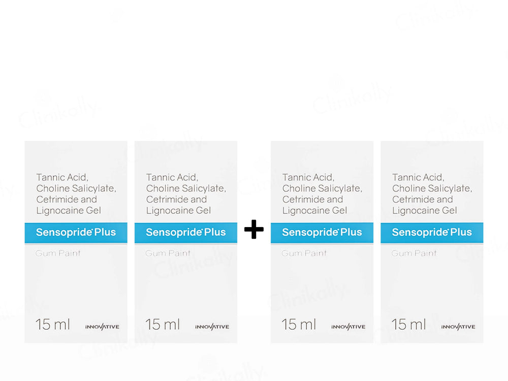Click the blue Sensopride Plus band on leftmost box
Image resolution: width=508 pixels, height=381 pixels.
coord(76,233)
